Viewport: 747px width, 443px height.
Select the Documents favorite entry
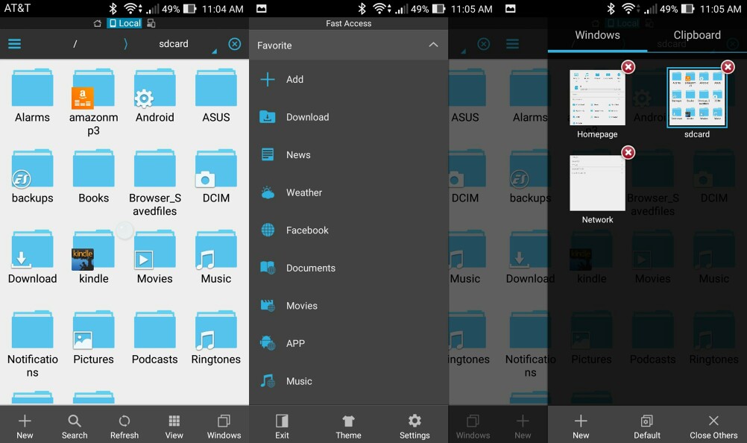coord(310,268)
